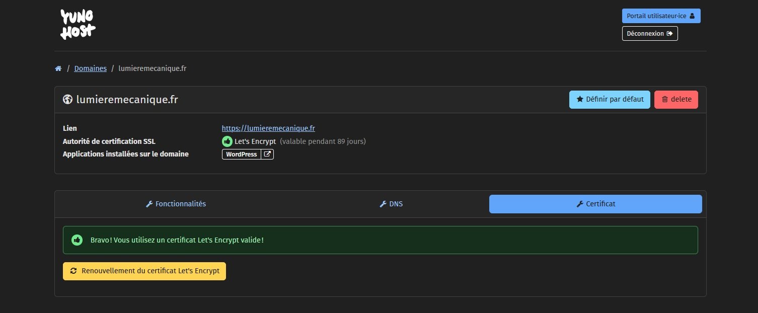This screenshot has width=758, height=313.
Task: Click the green thumbs-up next to Let's Encrypt
Action: (227, 141)
